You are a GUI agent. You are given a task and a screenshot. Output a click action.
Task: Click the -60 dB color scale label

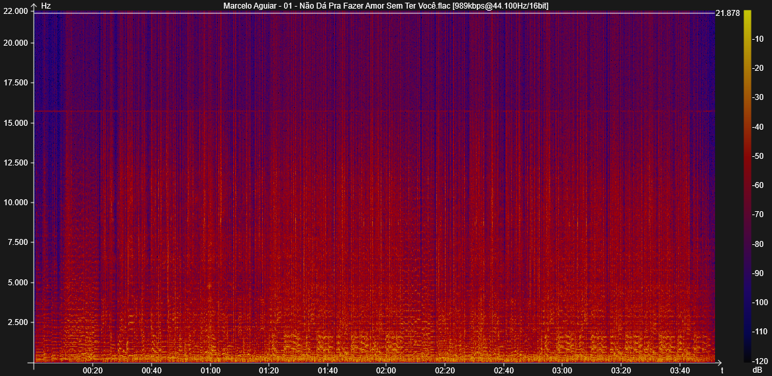(x=757, y=185)
